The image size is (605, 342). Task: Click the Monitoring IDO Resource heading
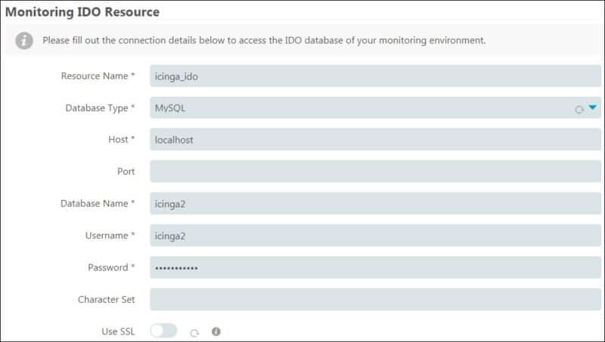tap(83, 12)
